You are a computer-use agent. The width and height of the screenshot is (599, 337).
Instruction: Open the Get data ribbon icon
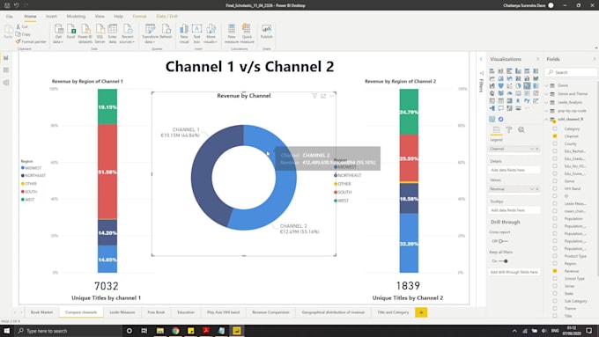pos(58,33)
